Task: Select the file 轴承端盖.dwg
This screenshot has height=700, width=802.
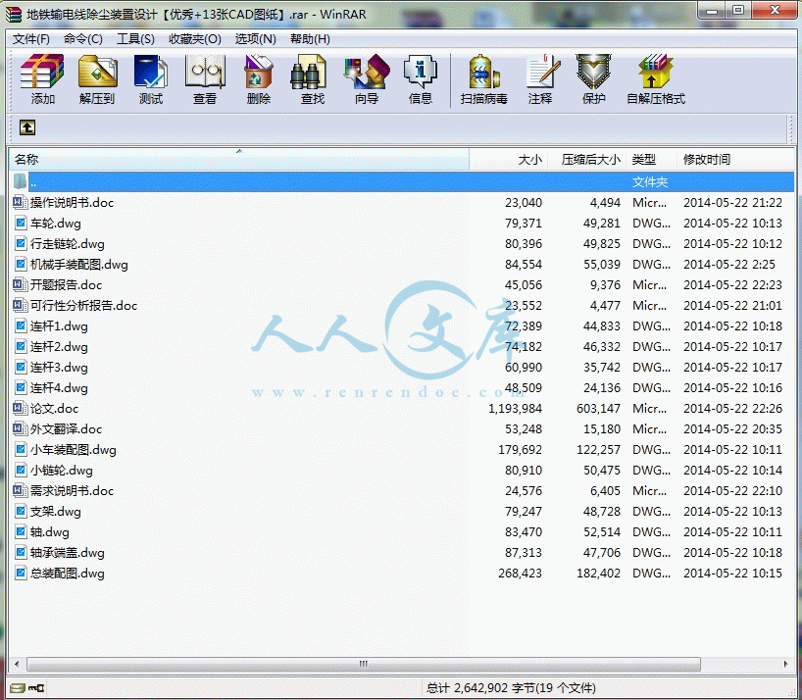Action: 67,552
